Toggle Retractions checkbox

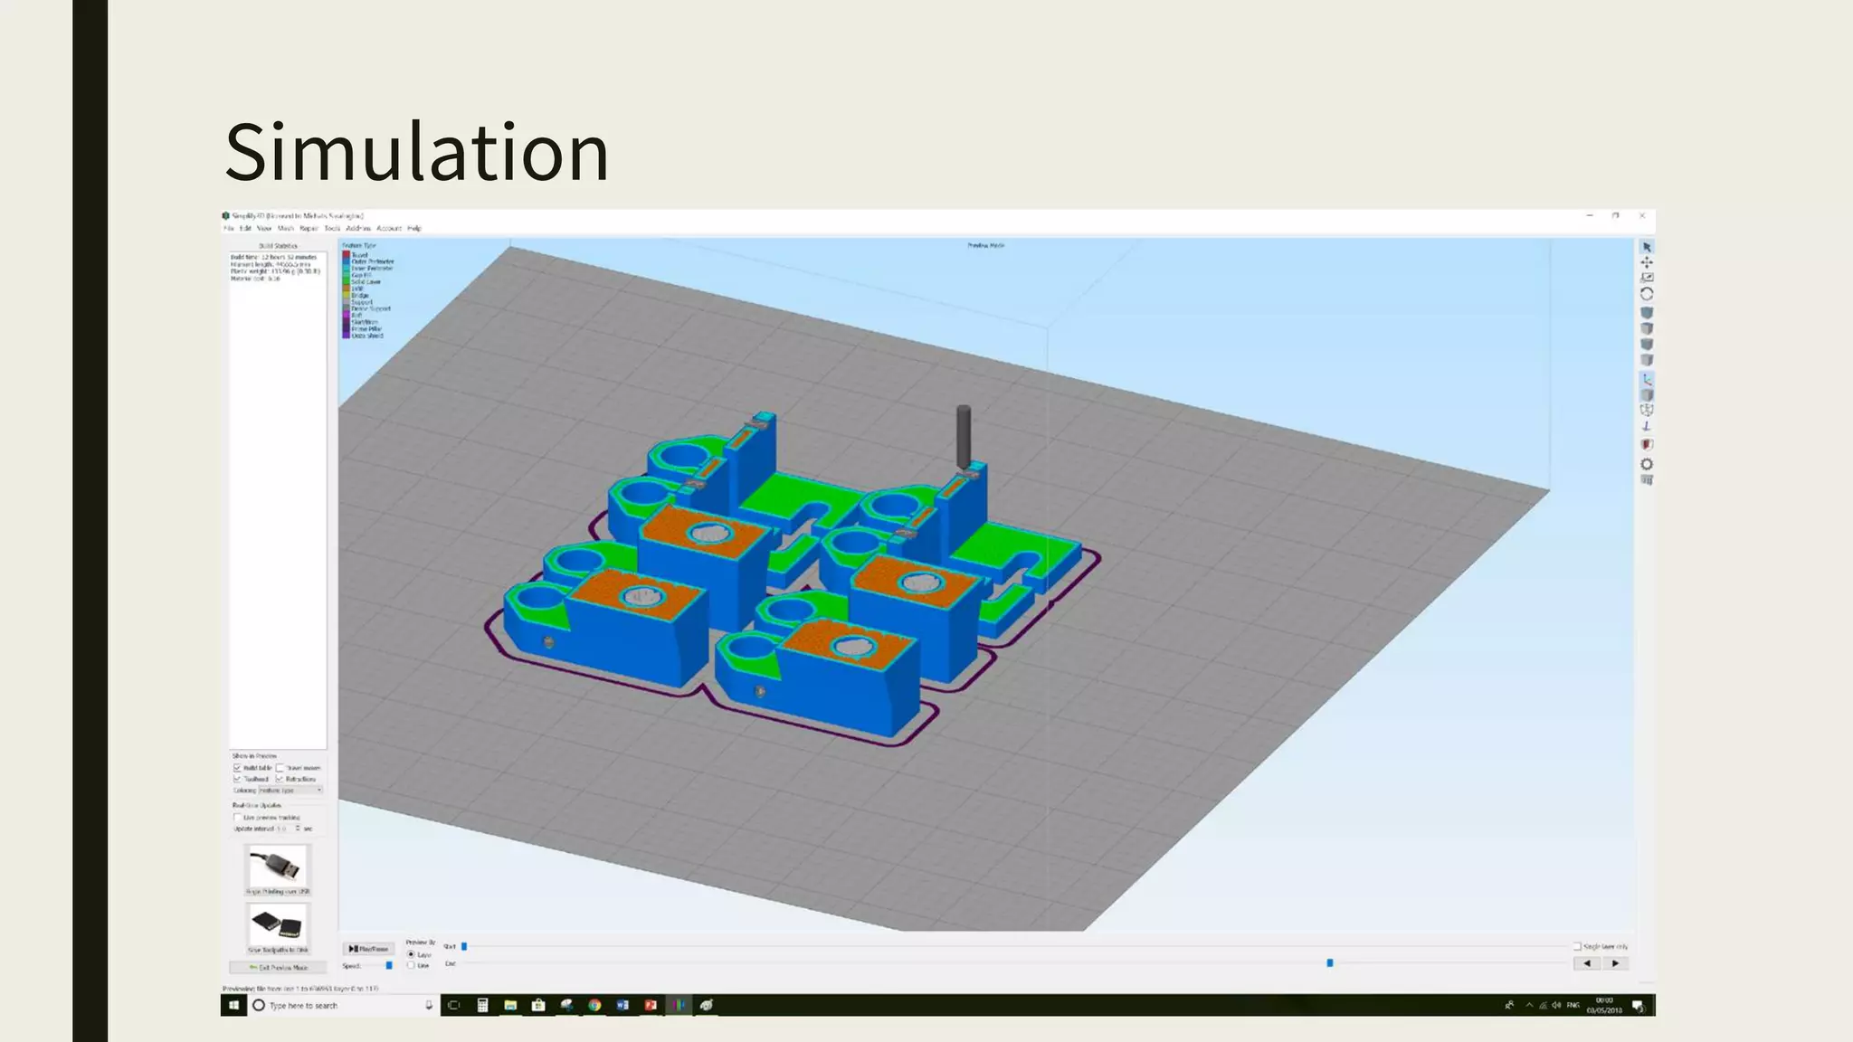tap(280, 779)
